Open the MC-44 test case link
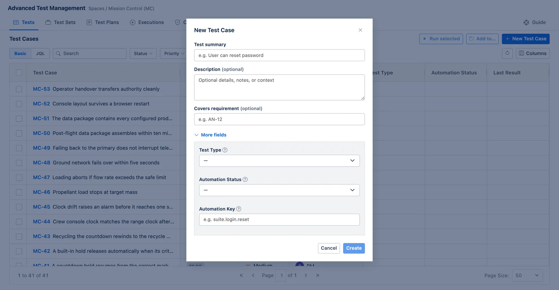The image size is (559, 290). [42, 222]
